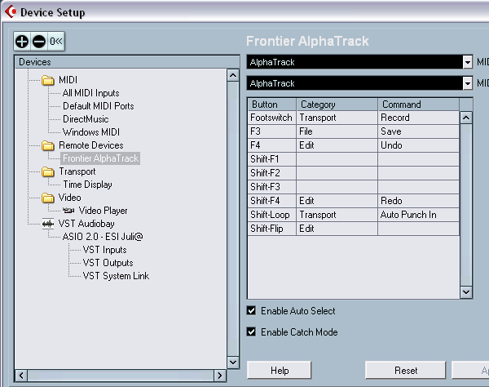Click the remove device minus icon

click(39, 41)
